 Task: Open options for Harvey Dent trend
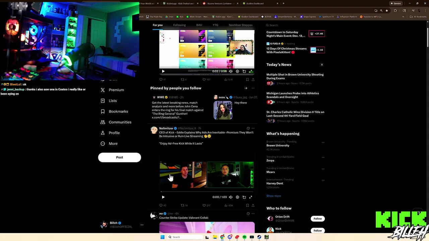pos(323,180)
